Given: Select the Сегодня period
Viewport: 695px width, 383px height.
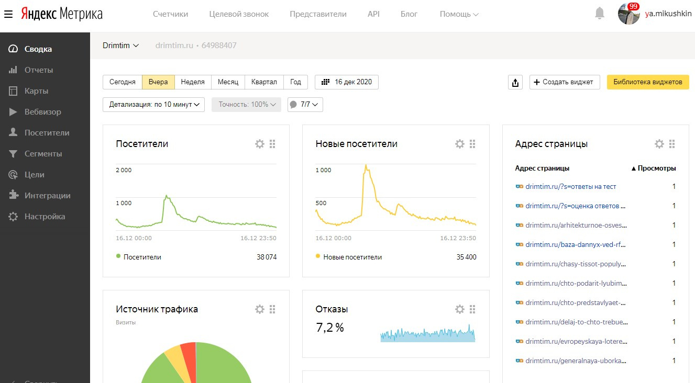Looking at the screenshot, I should pos(123,82).
